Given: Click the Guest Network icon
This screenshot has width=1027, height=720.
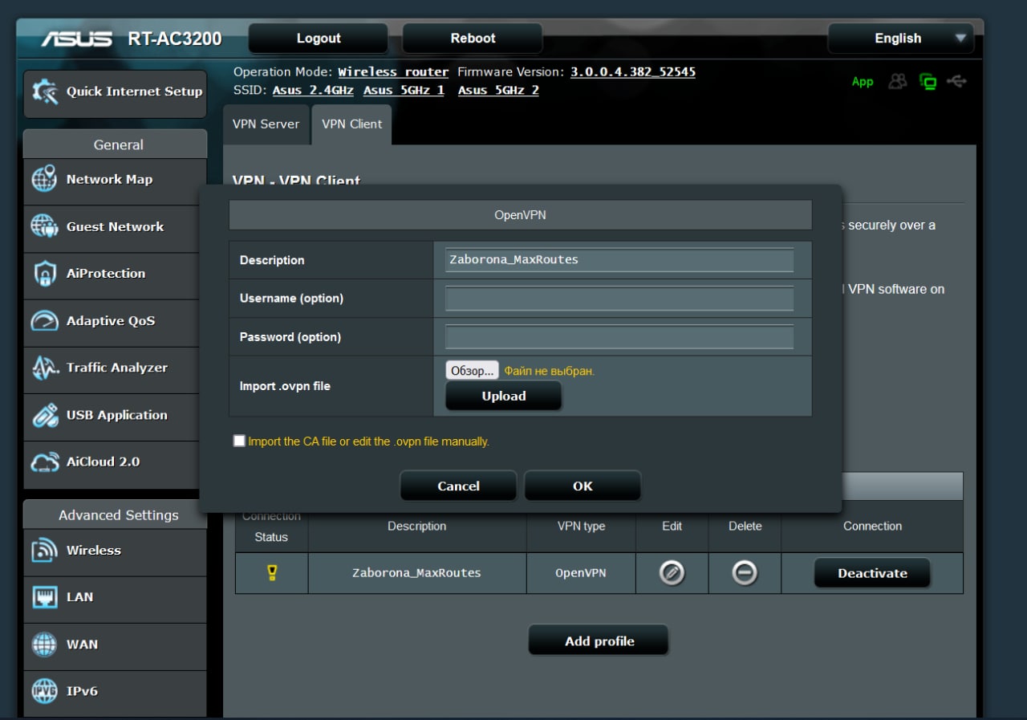Looking at the screenshot, I should click(x=44, y=226).
